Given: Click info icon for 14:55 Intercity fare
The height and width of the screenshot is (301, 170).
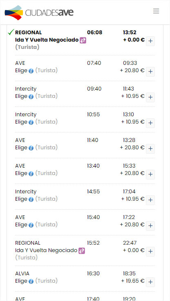Looking at the screenshot, I should (31, 199).
